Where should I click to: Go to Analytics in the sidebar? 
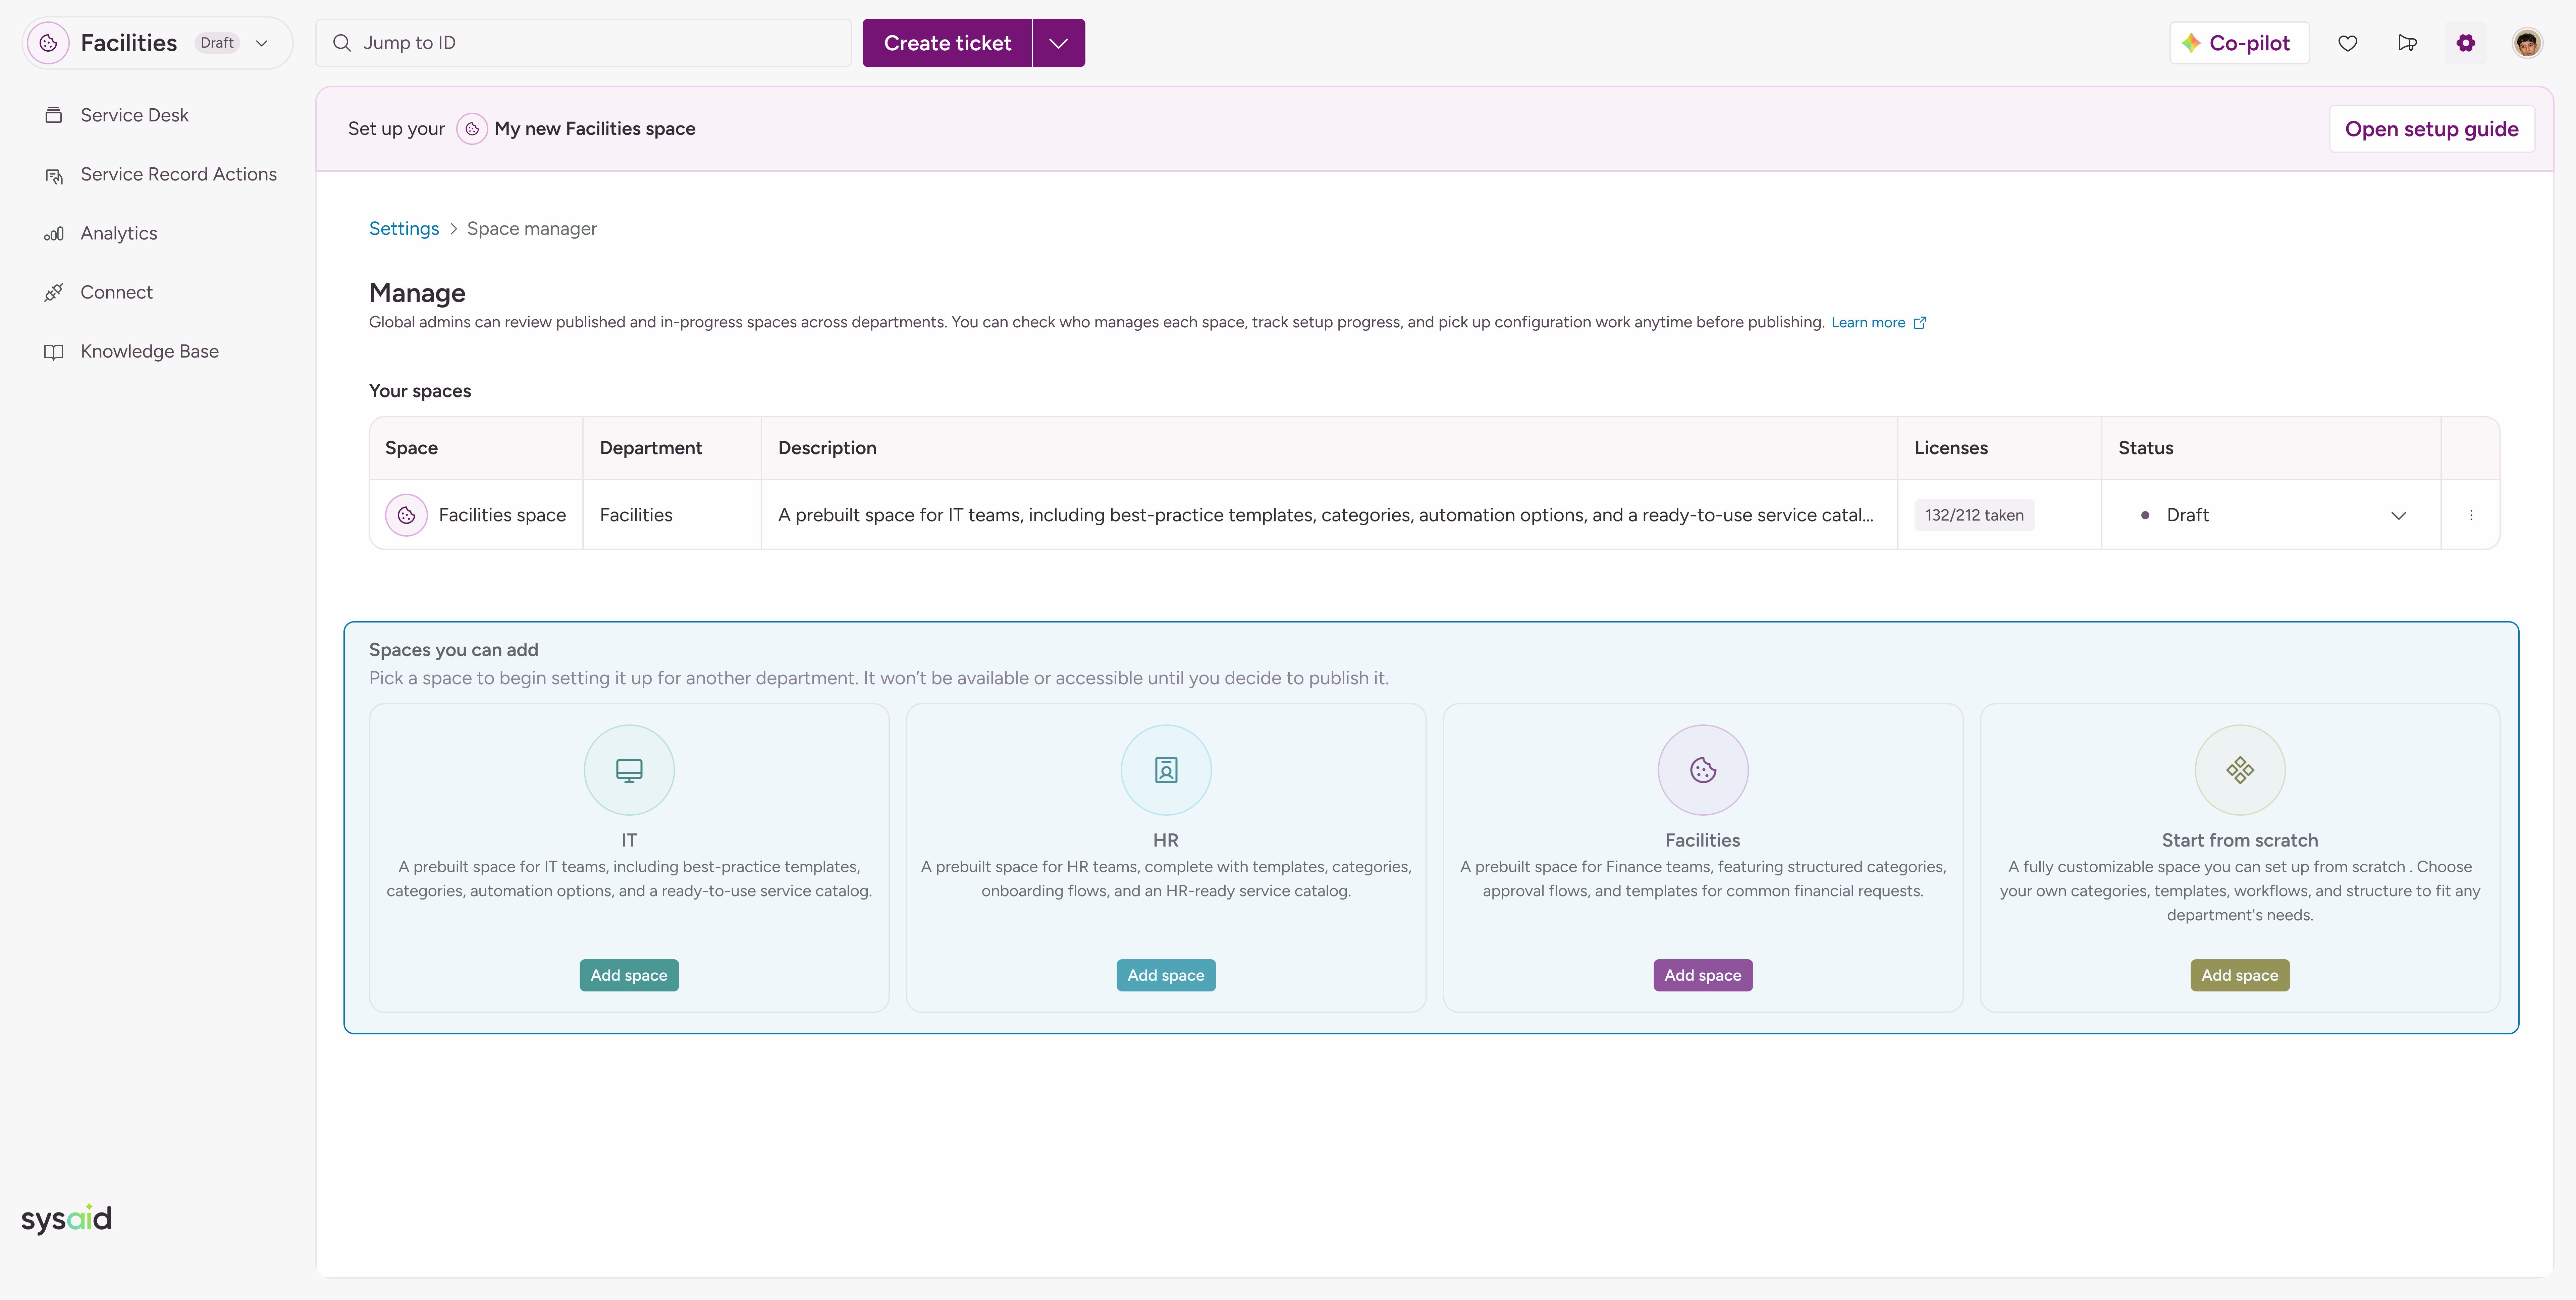click(118, 233)
